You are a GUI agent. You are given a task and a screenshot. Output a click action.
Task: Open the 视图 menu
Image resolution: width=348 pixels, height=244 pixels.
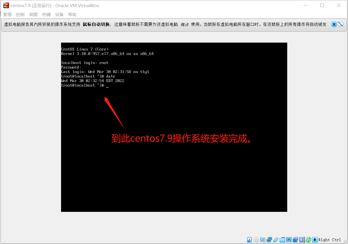[x=33, y=15]
